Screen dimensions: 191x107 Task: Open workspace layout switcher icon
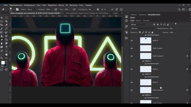(x=184, y=10)
